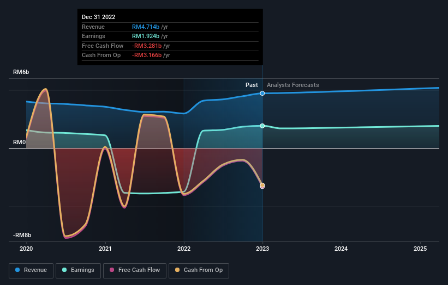
Task: Click the Analysts Forecasts label
Action: tap(293, 85)
